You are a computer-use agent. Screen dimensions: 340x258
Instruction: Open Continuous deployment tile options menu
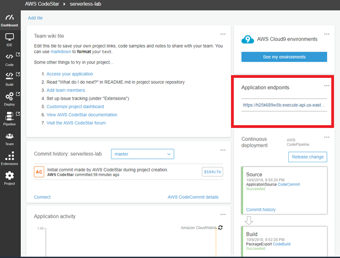(x=326, y=137)
